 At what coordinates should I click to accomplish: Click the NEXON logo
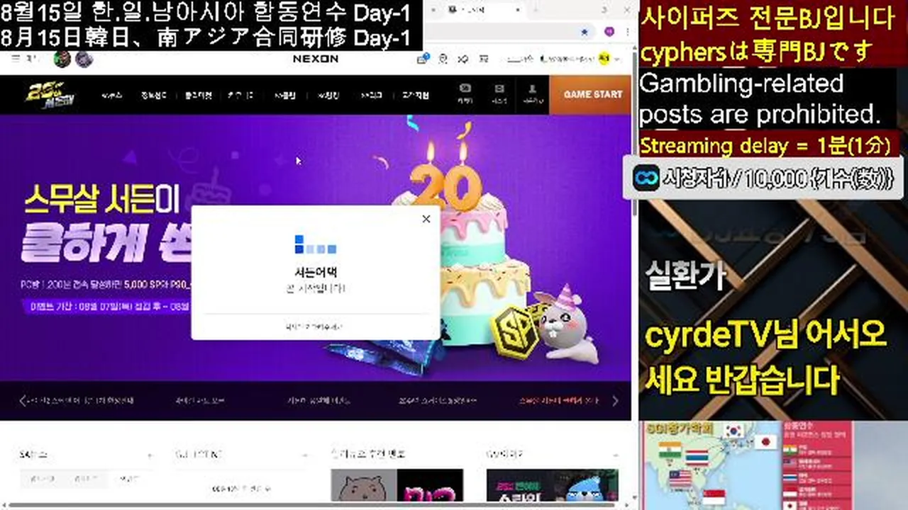click(x=316, y=59)
